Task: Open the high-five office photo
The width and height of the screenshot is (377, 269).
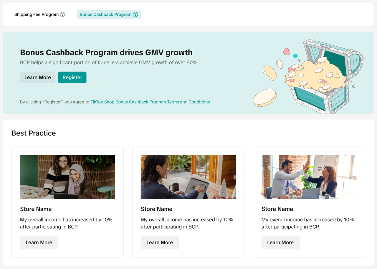Action: tap(309, 177)
